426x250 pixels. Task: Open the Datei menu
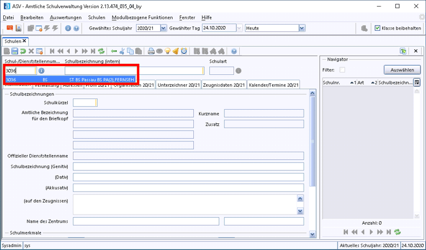(8, 17)
